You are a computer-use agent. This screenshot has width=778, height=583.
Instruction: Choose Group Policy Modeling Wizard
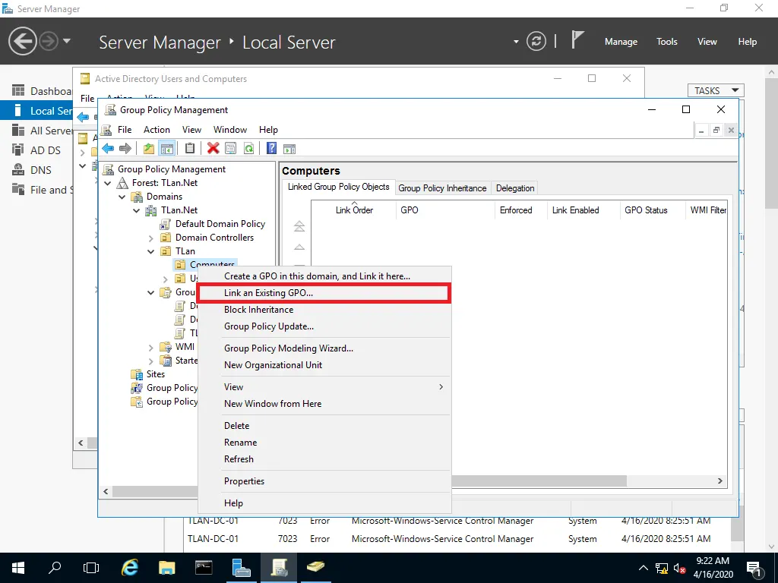tap(324, 348)
